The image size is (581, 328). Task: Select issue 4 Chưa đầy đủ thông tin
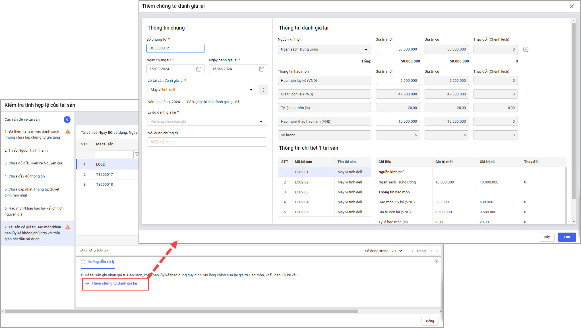(x=25, y=176)
